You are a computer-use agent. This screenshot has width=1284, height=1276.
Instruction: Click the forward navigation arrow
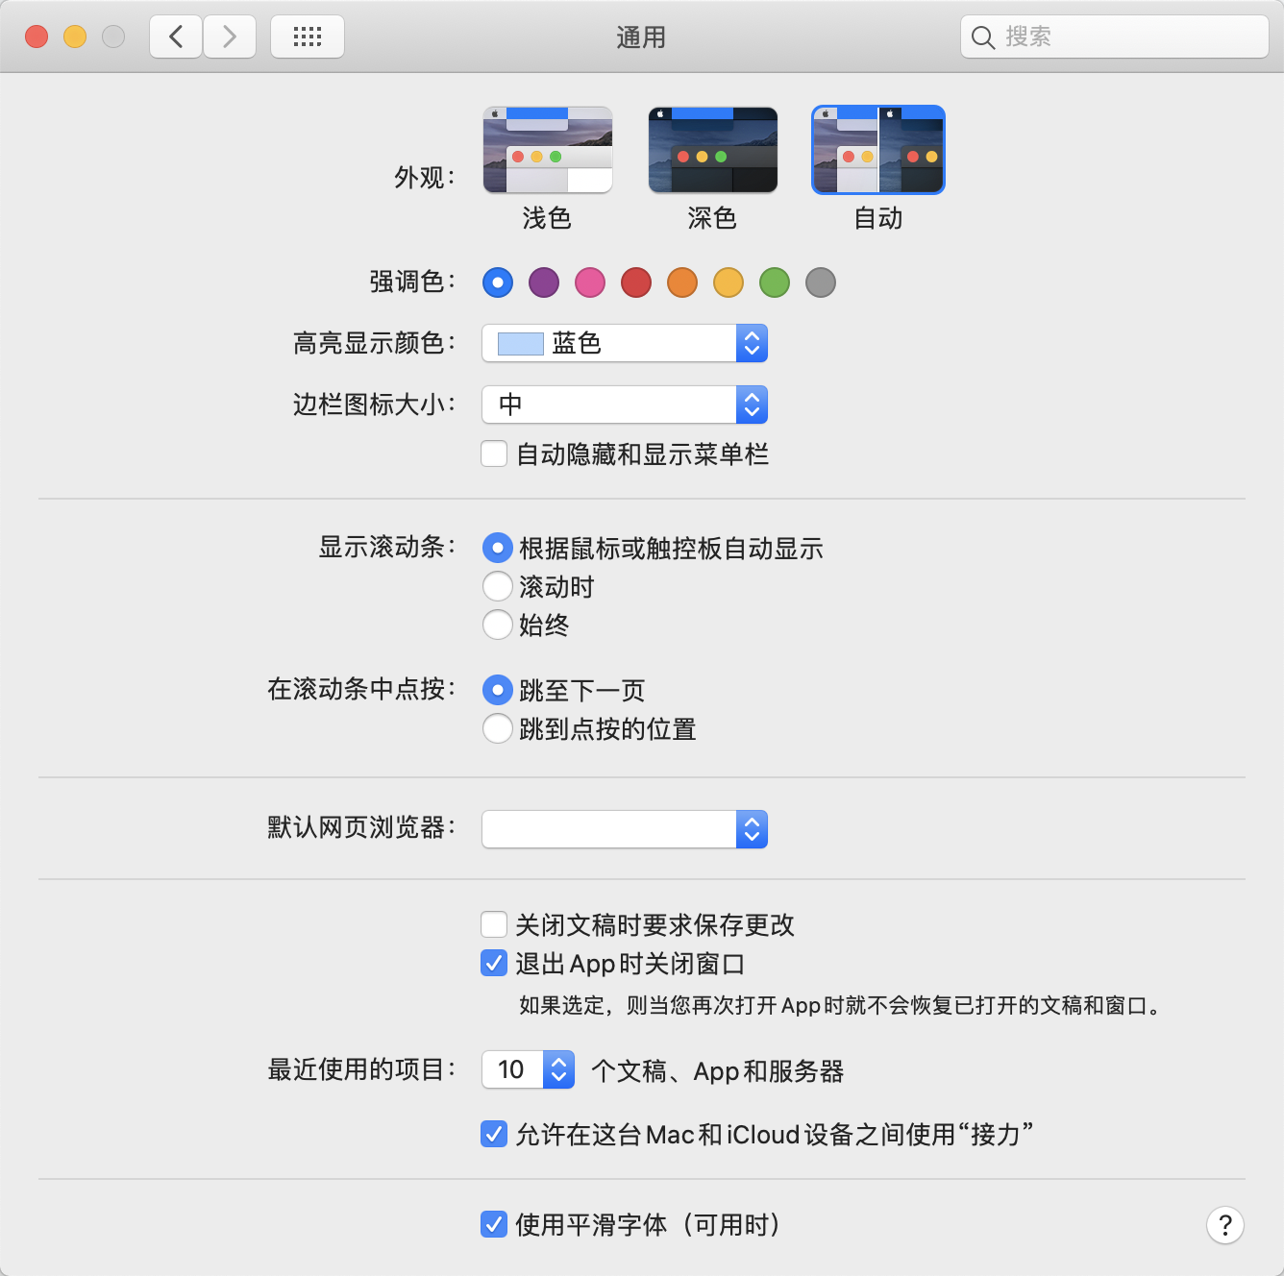[230, 37]
